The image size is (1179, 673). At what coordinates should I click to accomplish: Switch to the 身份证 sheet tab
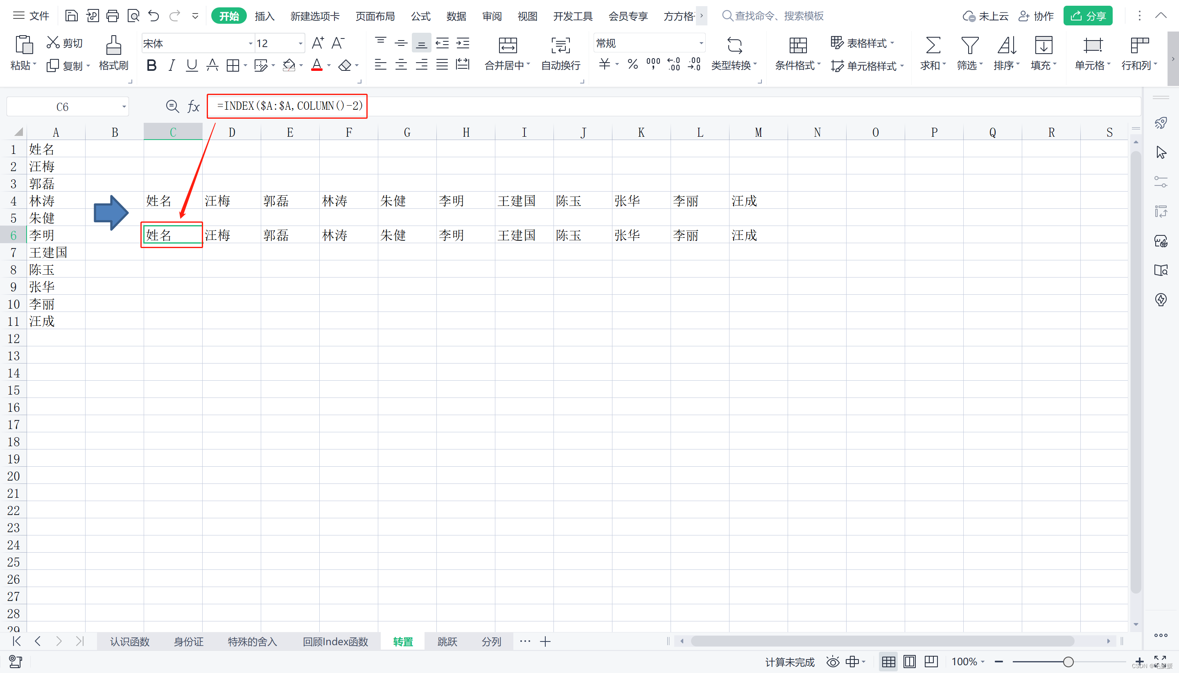[189, 641]
